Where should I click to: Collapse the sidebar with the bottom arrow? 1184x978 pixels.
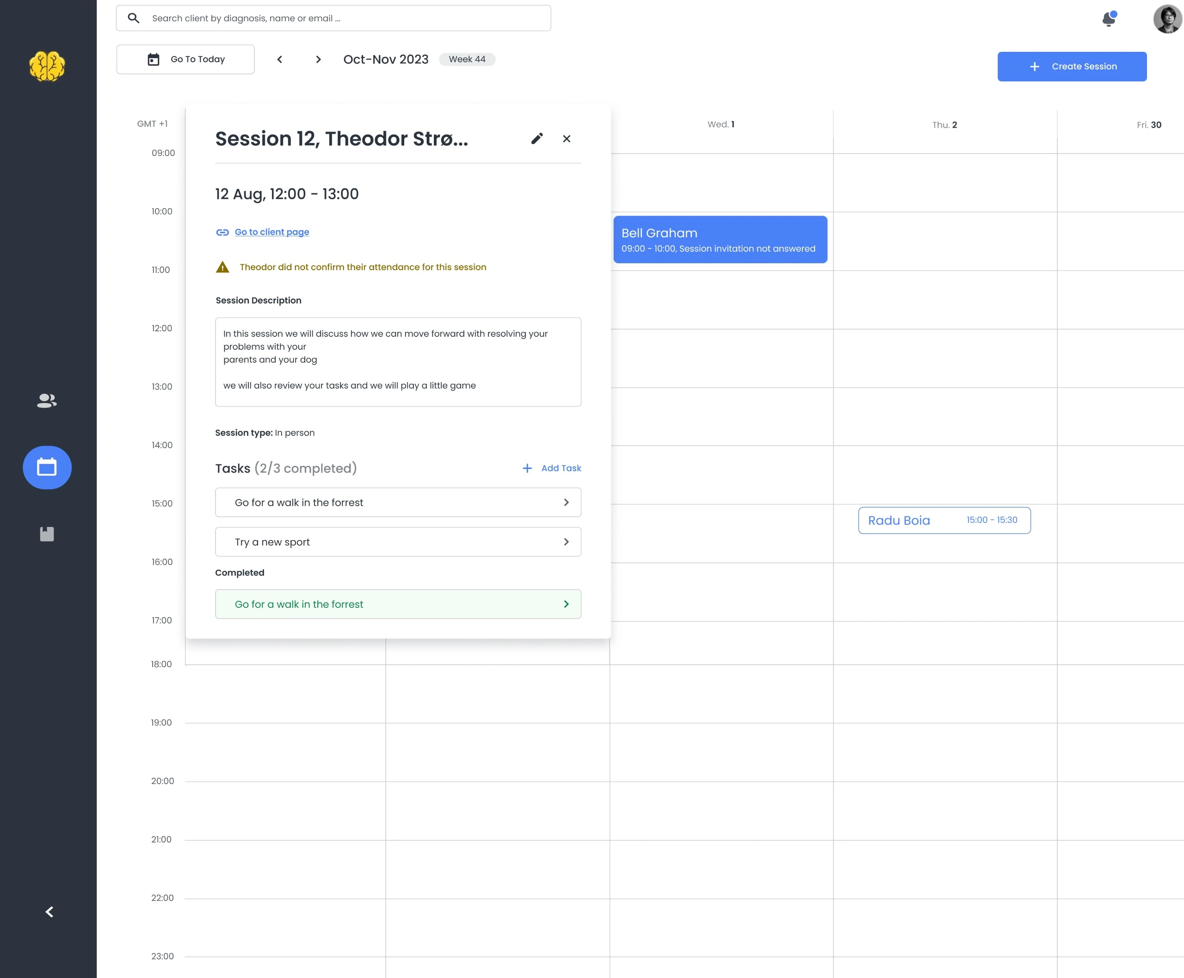point(49,911)
